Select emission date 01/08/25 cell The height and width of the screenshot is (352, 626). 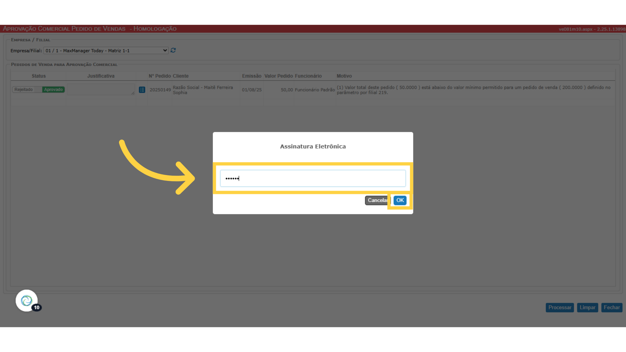pos(252,90)
